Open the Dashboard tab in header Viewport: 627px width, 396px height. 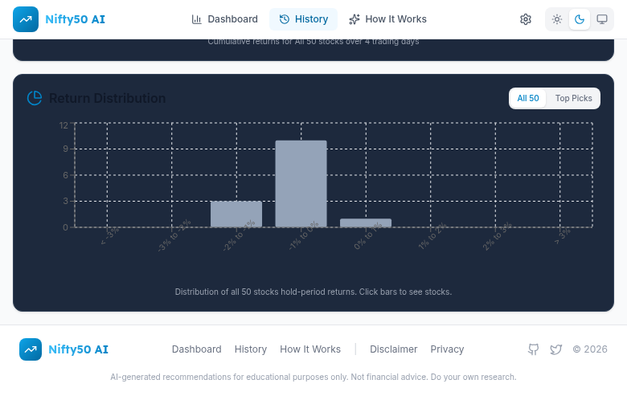coord(224,19)
